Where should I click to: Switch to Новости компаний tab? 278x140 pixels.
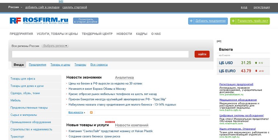coord(131,125)
